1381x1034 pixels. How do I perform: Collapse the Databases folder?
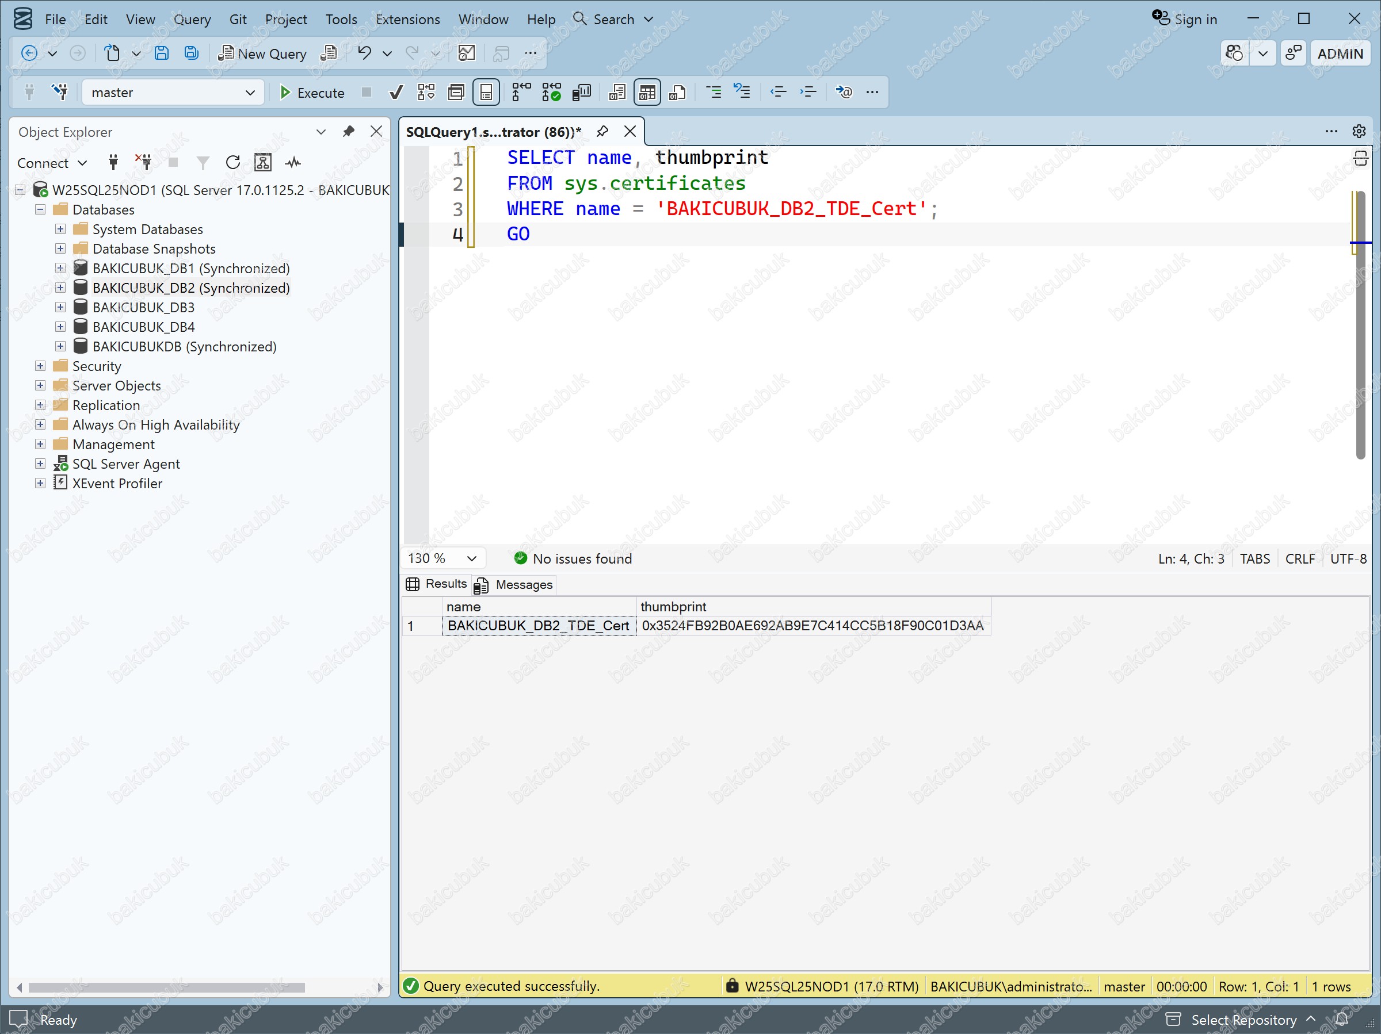pyautogui.click(x=40, y=210)
